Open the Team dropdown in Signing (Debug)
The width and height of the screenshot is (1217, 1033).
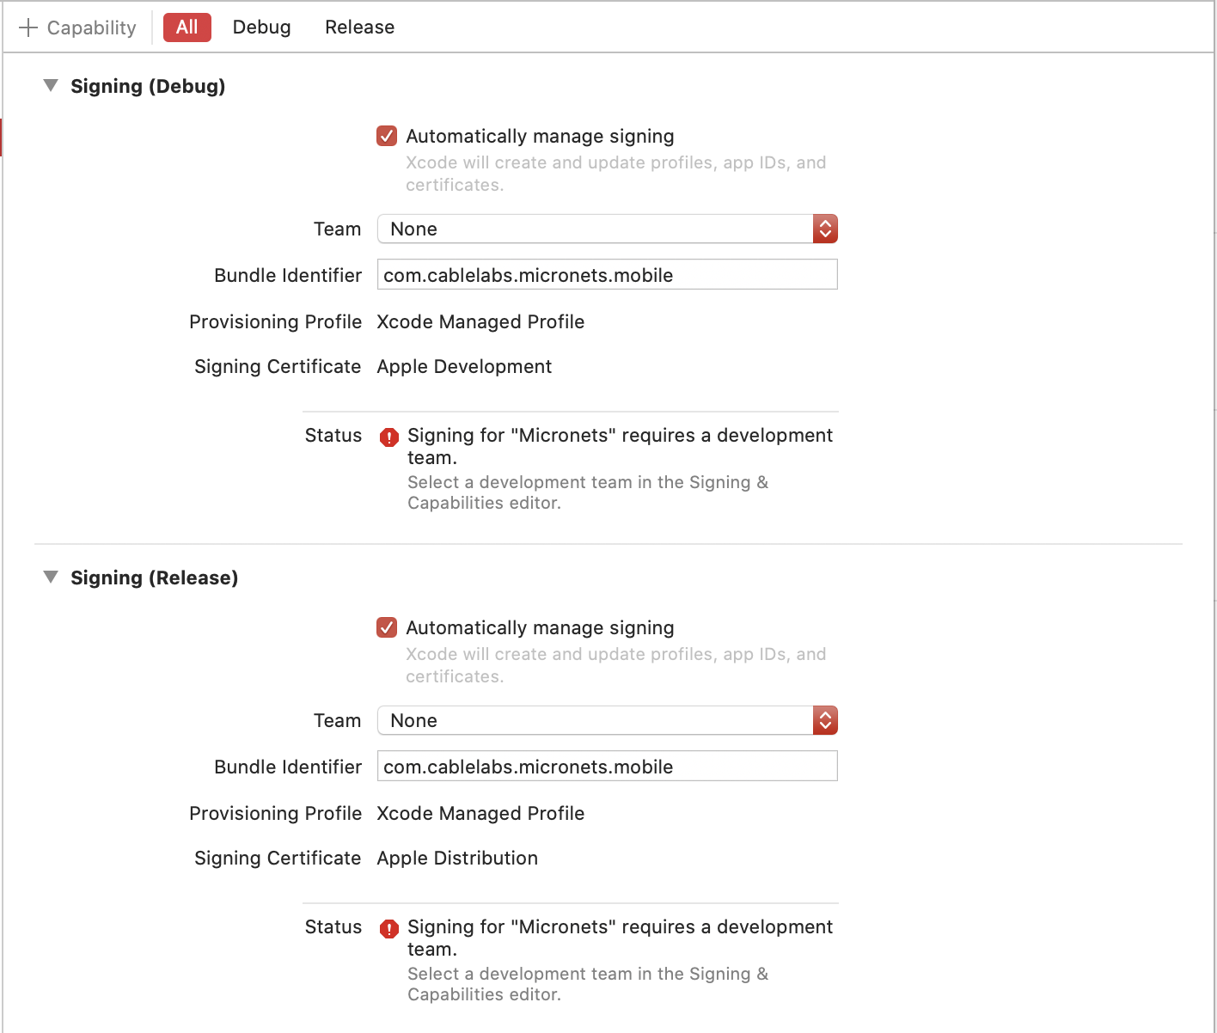(608, 229)
